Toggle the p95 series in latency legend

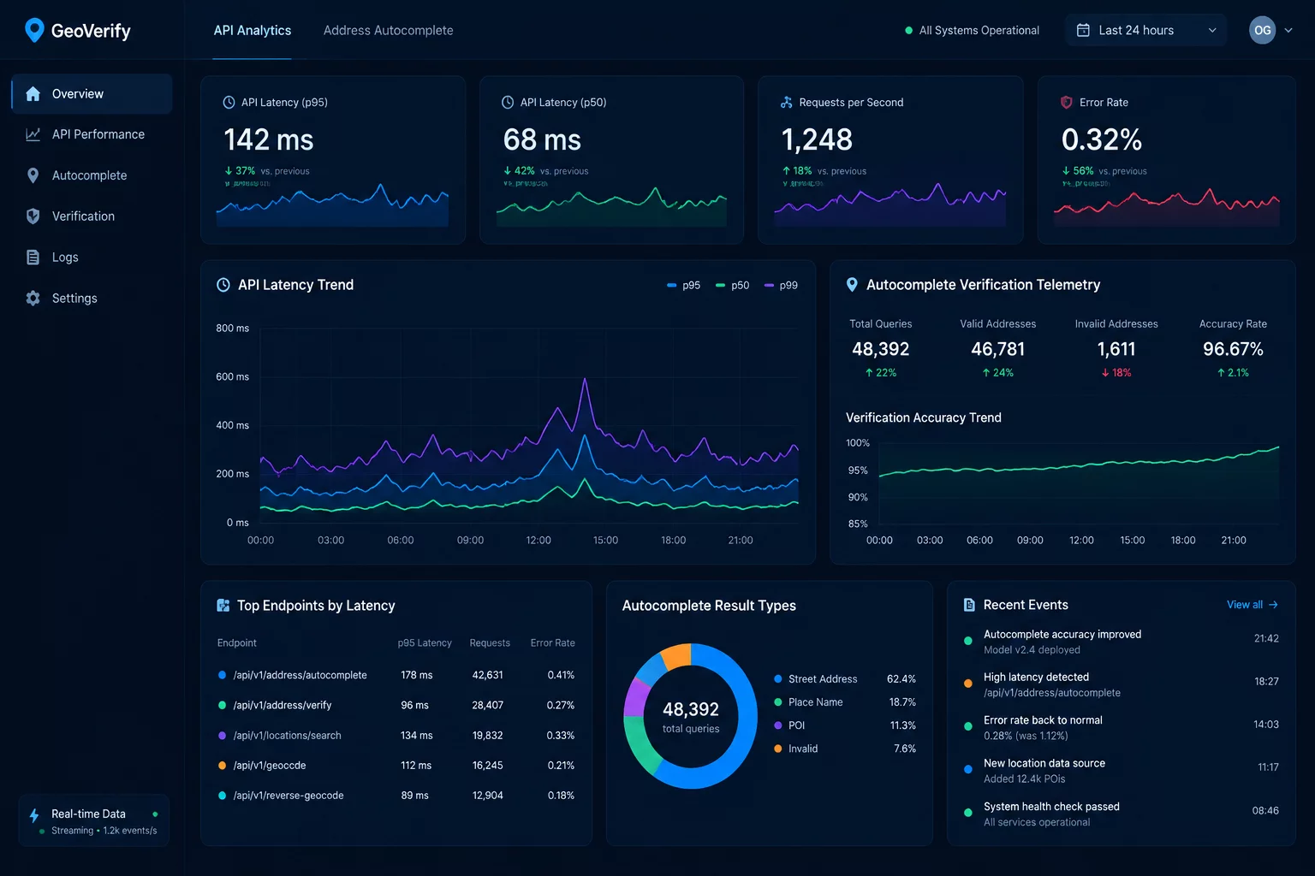(683, 286)
